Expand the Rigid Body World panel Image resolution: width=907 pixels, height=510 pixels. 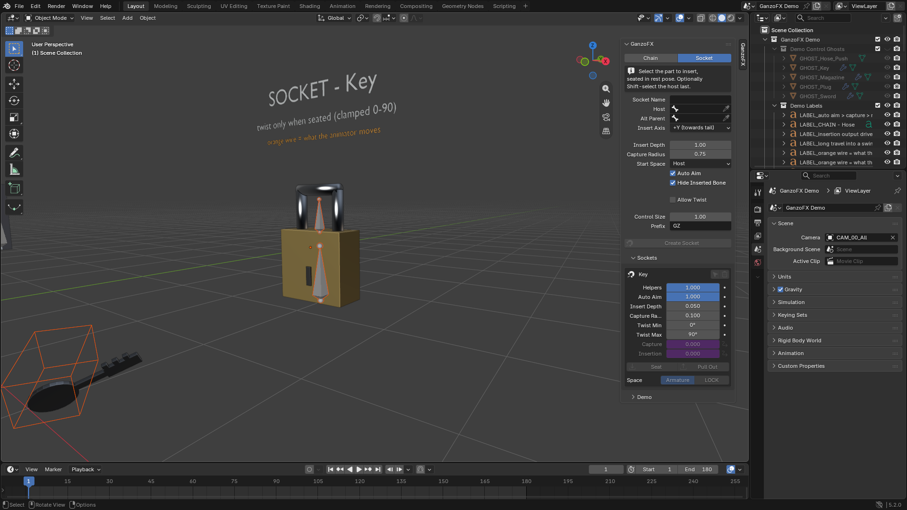point(799,340)
